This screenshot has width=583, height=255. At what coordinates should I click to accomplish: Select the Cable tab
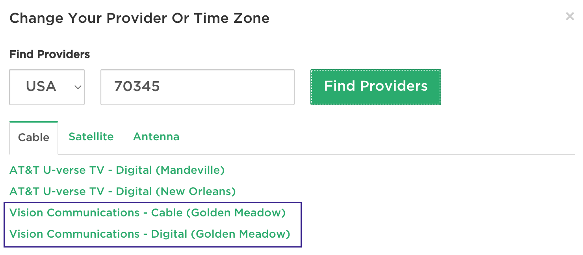pyautogui.click(x=33, y=137)
